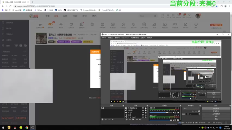The image size is (232, 130).
Task: Click the Douyu logo in site header
Action: click(34, 16)
